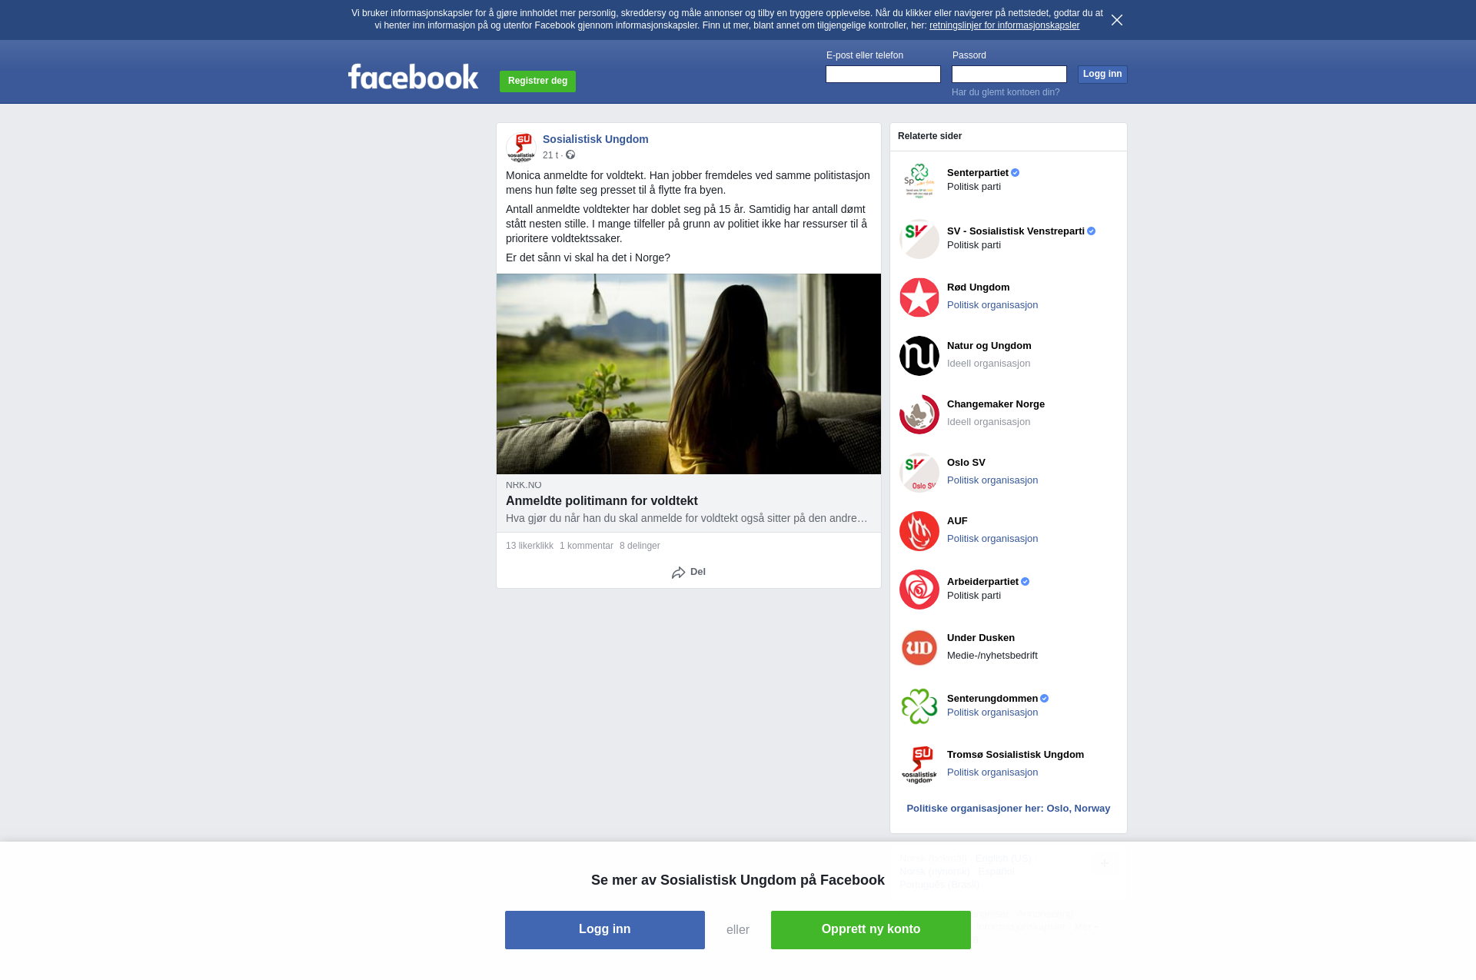Image resolution: width=1476 pixels, height=980 pixels.
Task: View the 13 likerklikk count
Action: 530,546
